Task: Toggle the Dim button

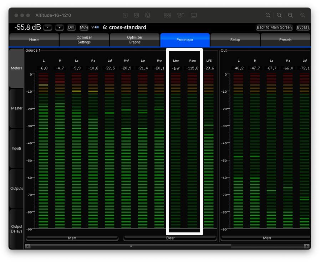Action: click(x=71, y=27)
